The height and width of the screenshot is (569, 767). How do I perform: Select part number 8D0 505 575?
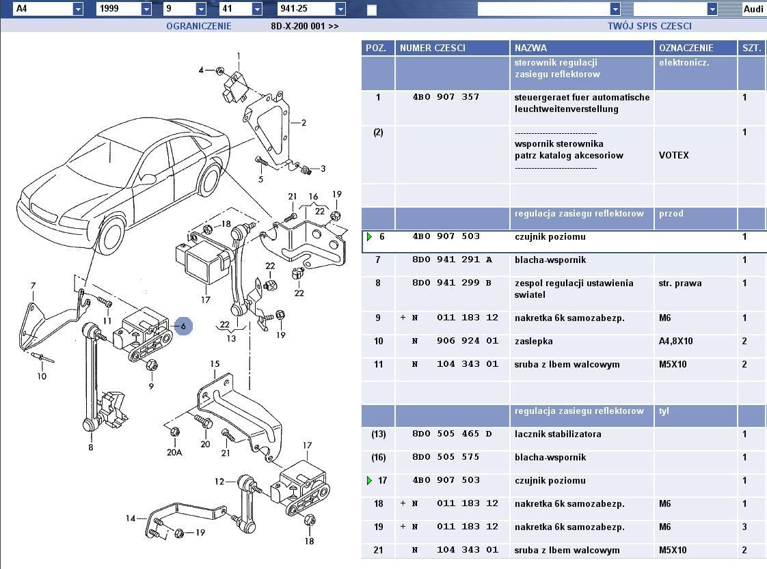446,456
